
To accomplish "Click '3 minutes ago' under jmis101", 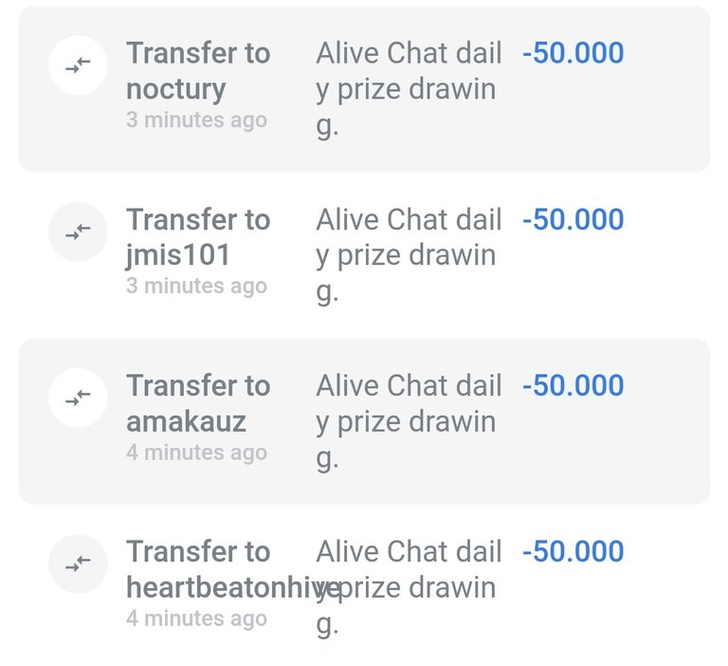I will coord(196,286).
